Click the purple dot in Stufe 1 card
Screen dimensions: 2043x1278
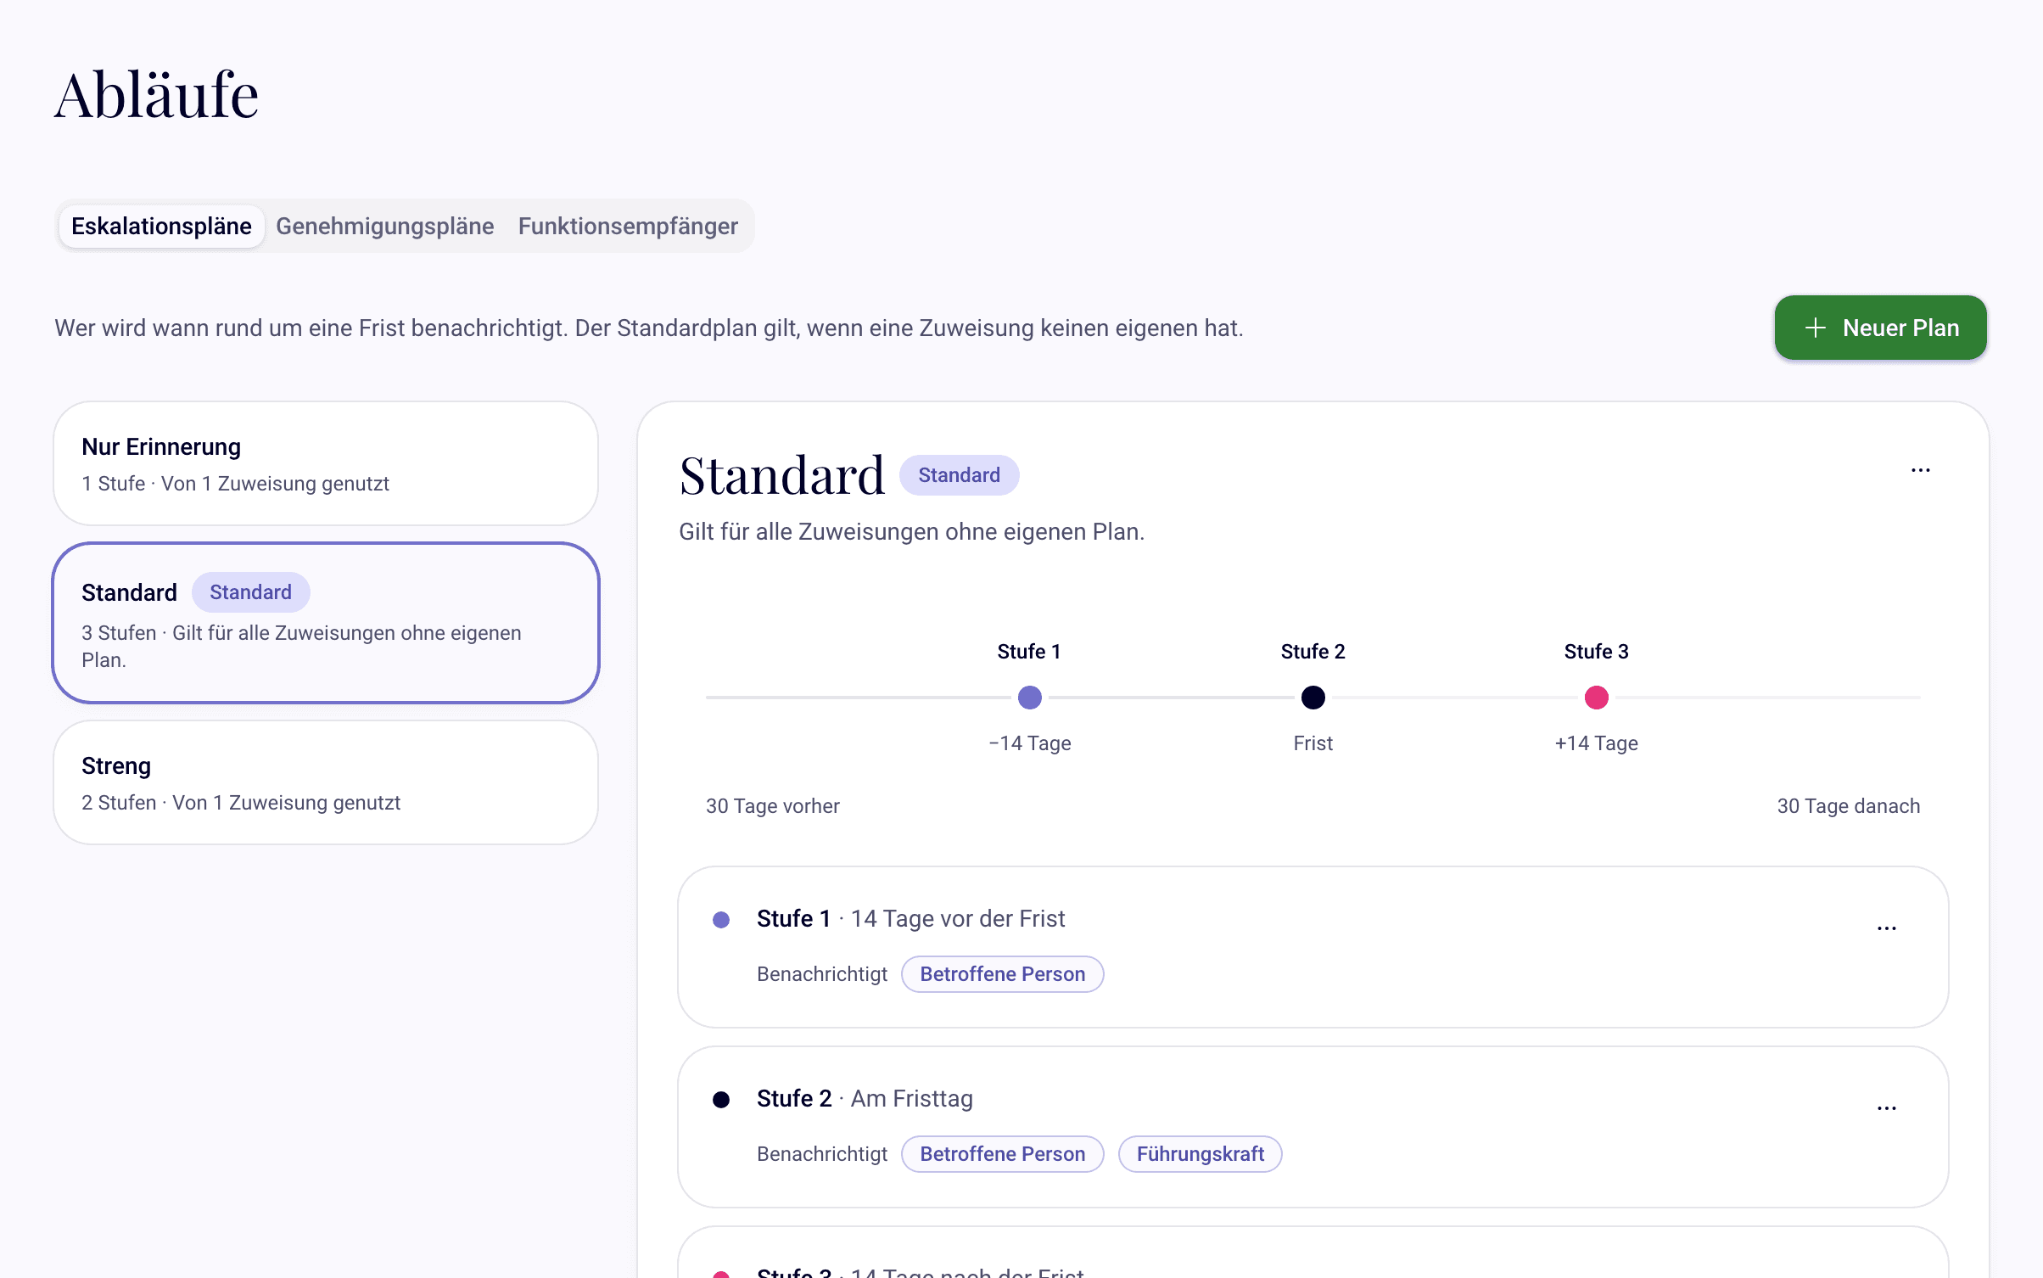point(721,920)
